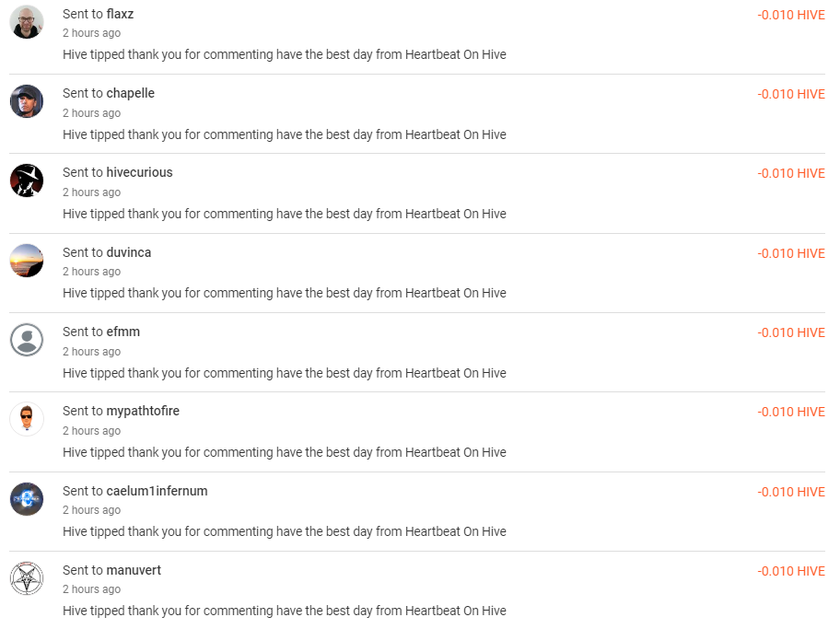This screenshot has height=629, width=840.
Task: Open hivecurious's hat silhouette avatar
Action: click(26, 181)
